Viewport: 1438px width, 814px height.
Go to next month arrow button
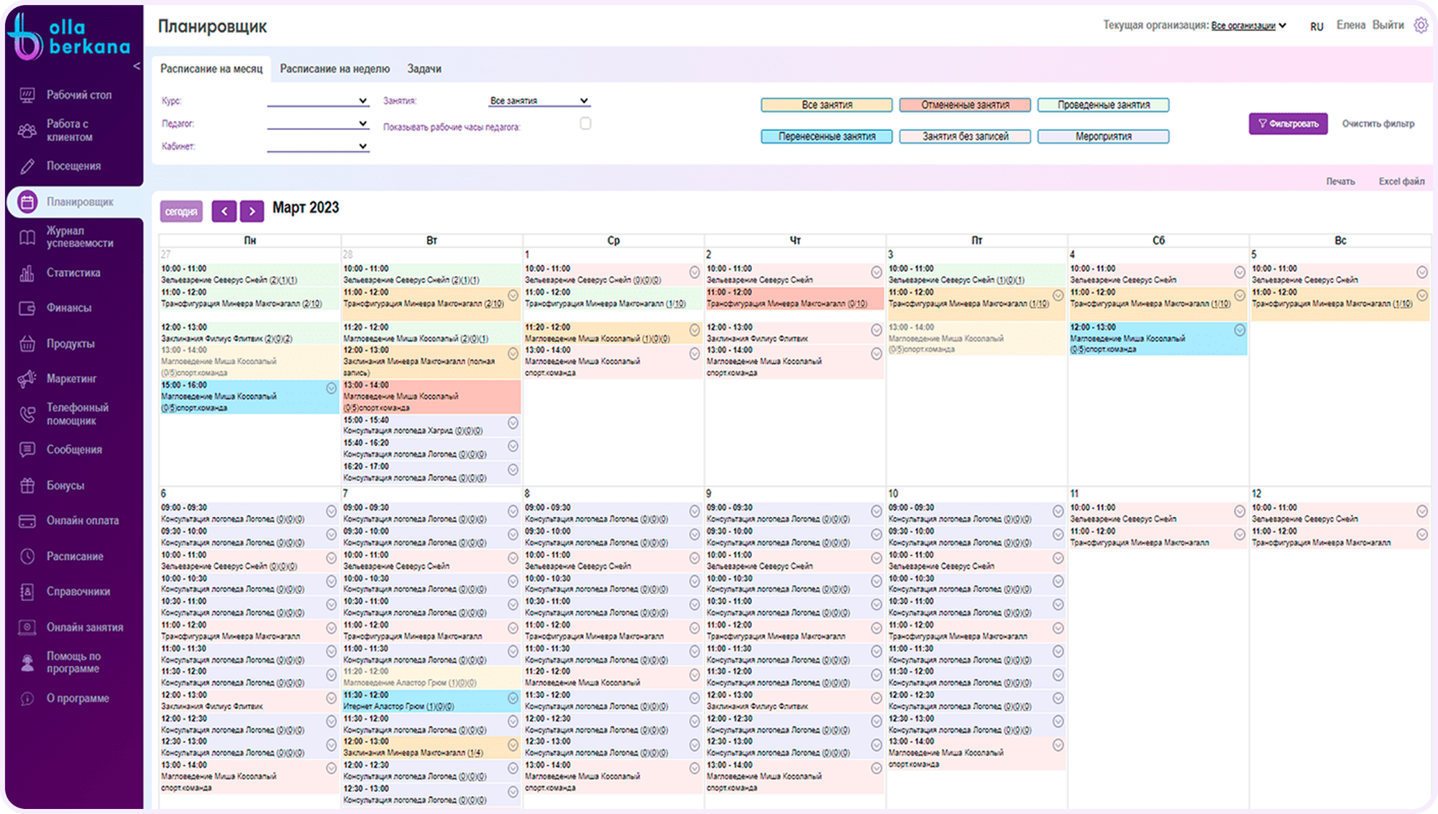coord(252,211)
